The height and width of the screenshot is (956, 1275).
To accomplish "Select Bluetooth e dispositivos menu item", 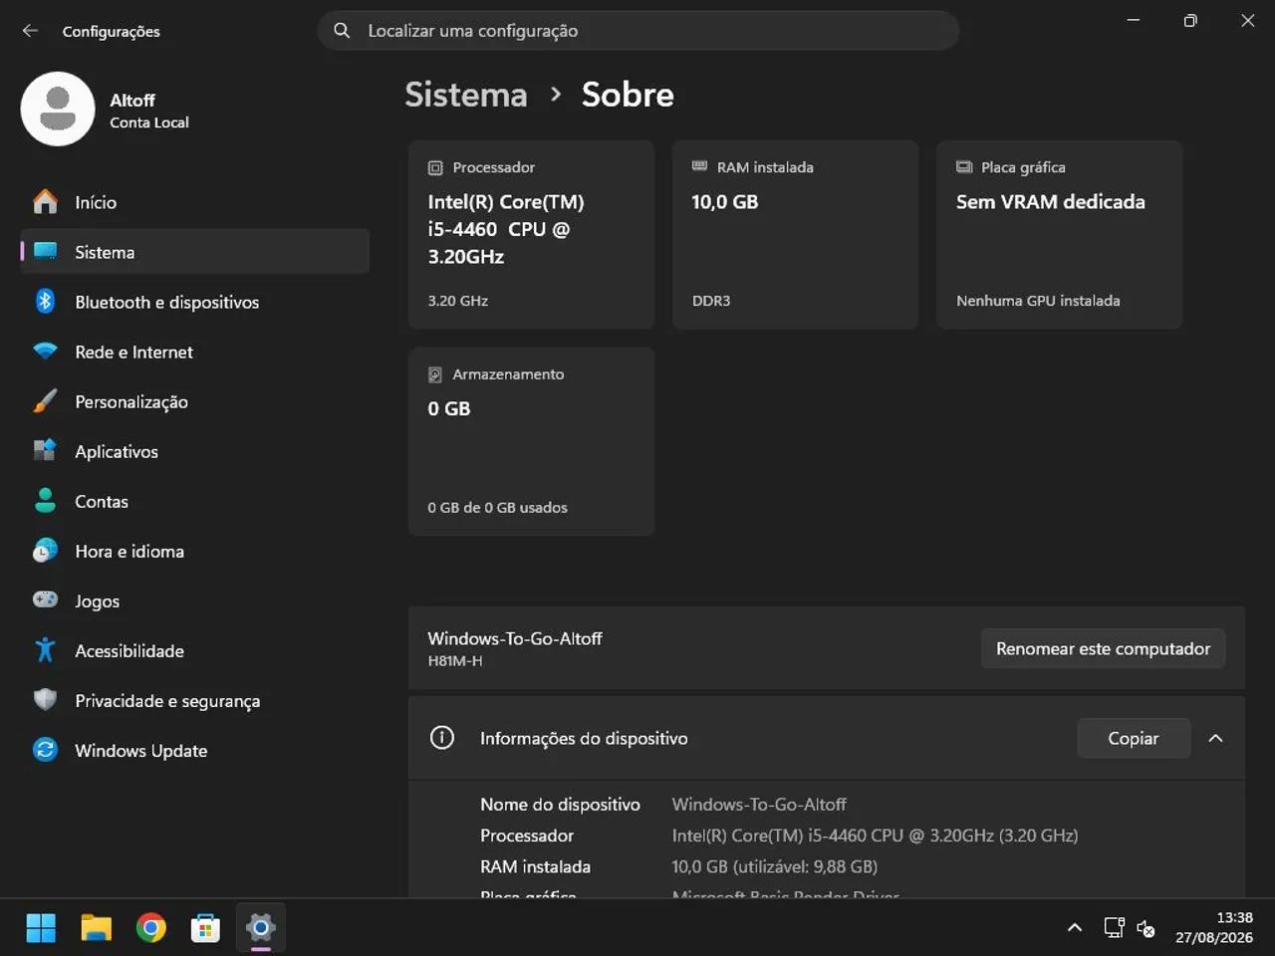I will (194, 302).
